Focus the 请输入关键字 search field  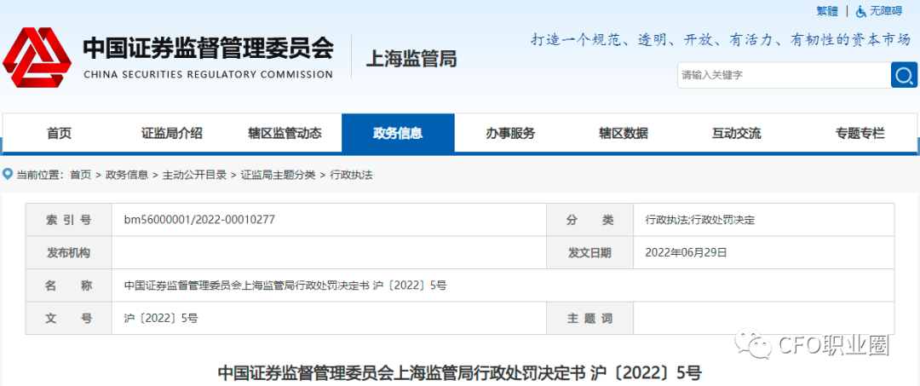pyautogui.click(x=784, y=75)
